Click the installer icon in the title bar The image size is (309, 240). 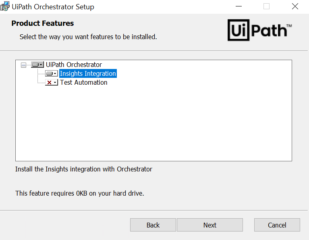click(x=5, y=6)
